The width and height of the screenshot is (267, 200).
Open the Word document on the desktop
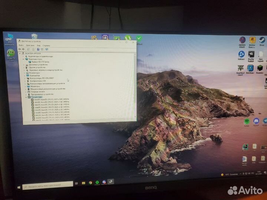click(244, 159)
